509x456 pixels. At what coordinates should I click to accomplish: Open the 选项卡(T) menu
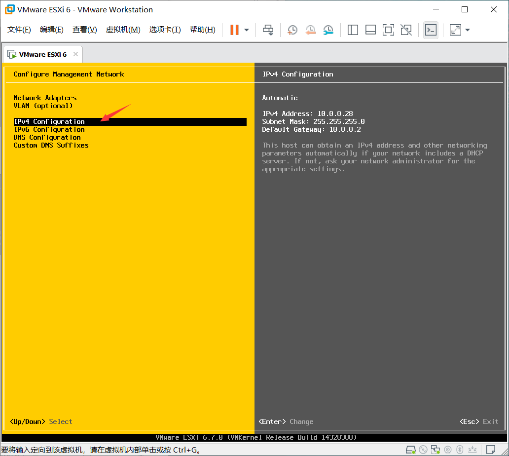pyautogui.click(x=165, y=30)
